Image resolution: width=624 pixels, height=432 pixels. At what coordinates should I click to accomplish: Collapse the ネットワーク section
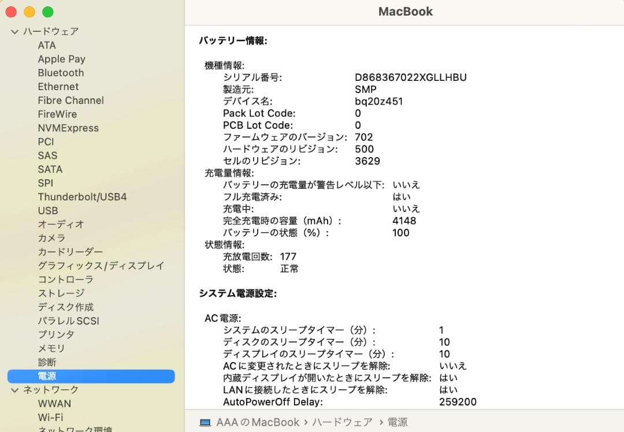(14, 390)
